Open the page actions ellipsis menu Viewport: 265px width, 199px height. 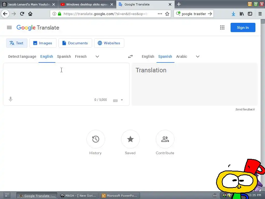(x=160, y=14)
